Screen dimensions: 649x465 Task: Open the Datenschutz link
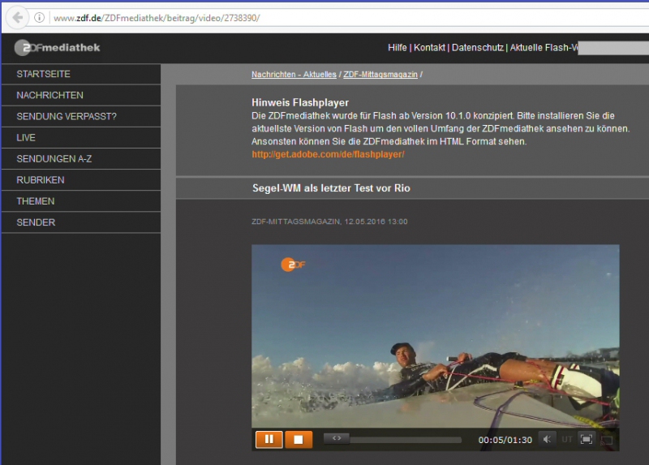click(478, 48)
